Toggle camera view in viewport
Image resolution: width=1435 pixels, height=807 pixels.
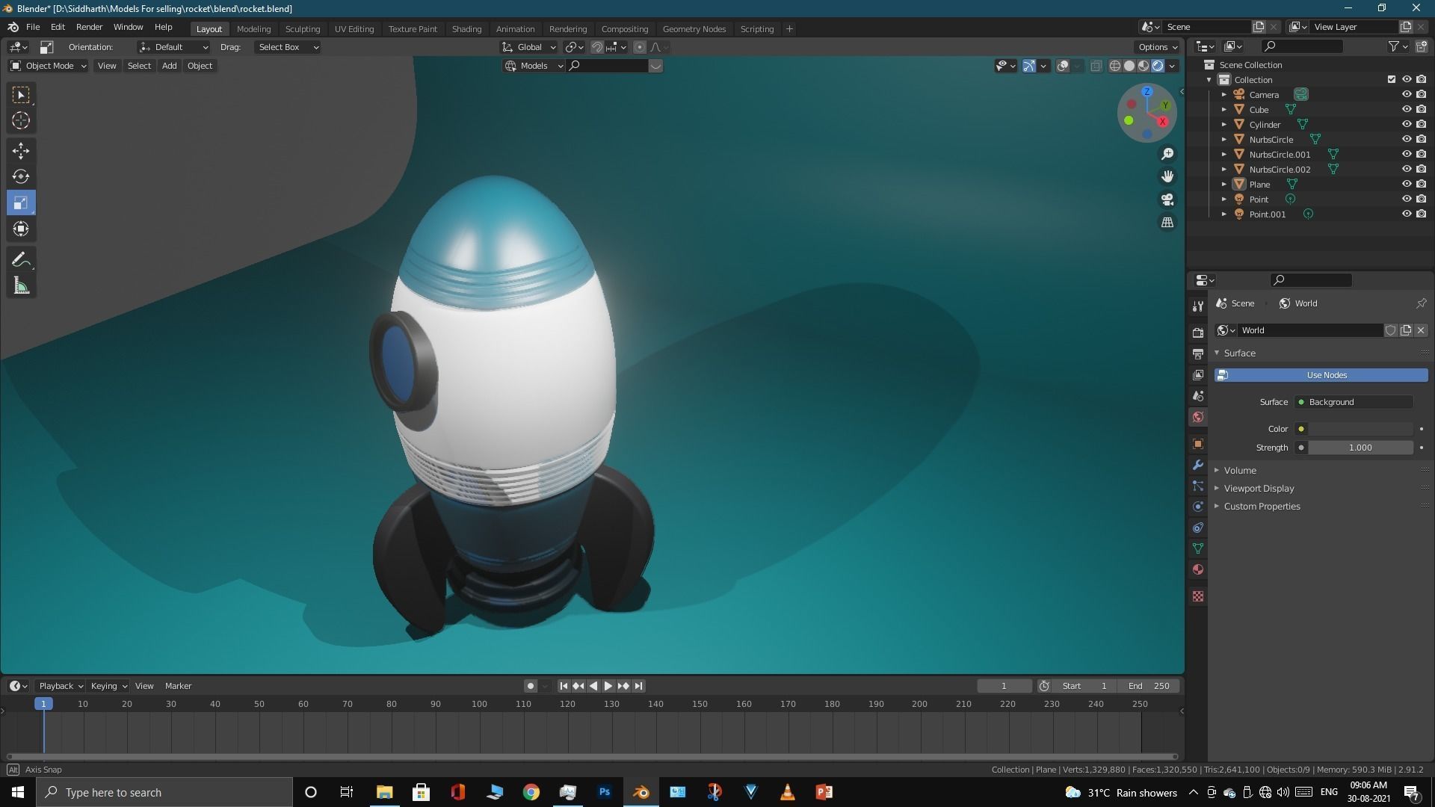point(1167,200)
